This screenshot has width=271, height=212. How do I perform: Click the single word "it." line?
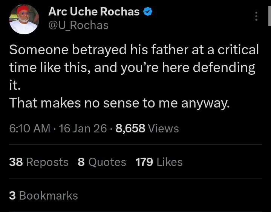pyautogui.click(x=14, y=85)
